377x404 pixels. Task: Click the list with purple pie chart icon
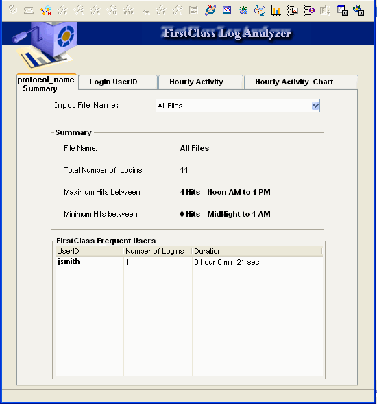click(x=308, y=10)
